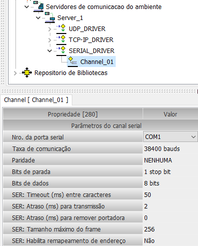Viewport: 198px width, 246px height.
Task: Select Servidores de comunicacao do ambiente label
Action: [104, 7]
